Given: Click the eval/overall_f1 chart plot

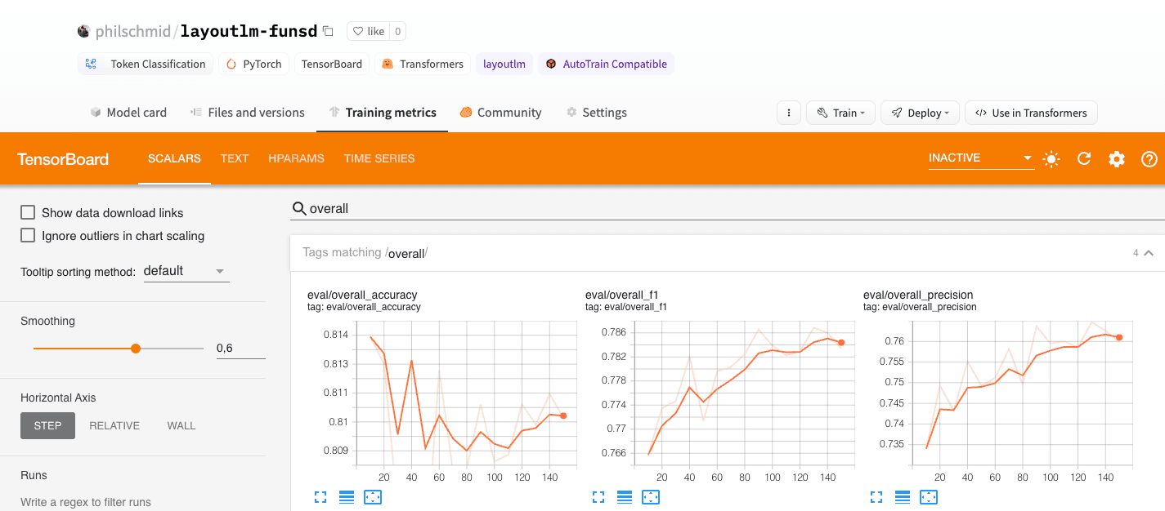Looking at the screenshot, I should pos(743,393).
